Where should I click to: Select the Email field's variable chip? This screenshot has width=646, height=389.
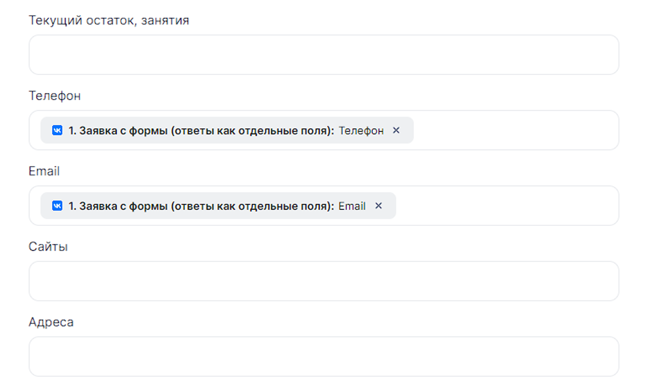click(218, 206)
